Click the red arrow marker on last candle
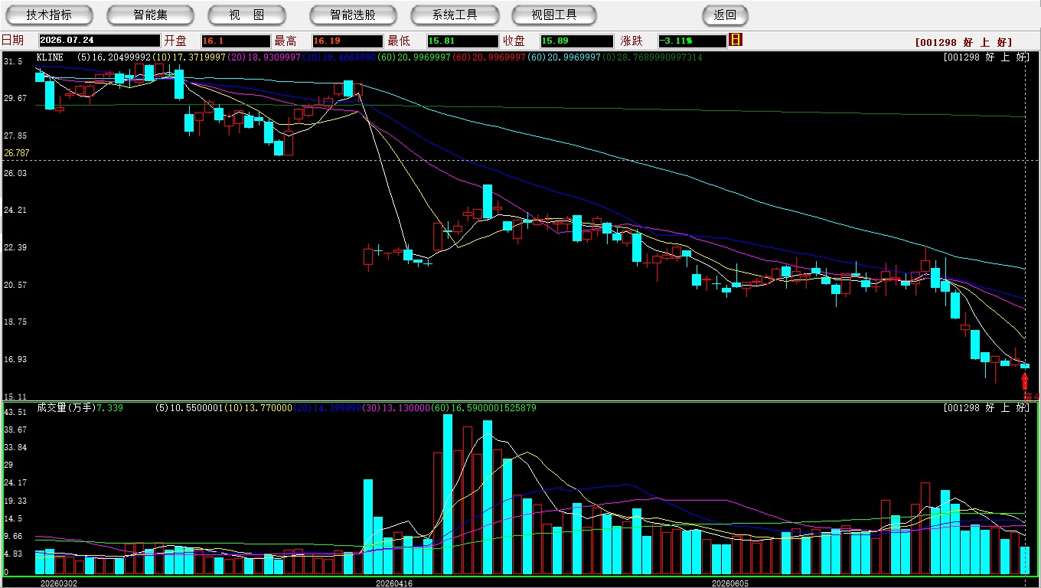 (x=1025, y=381)
